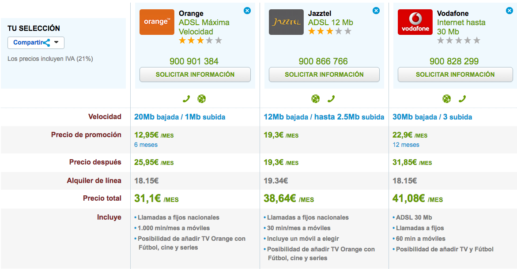Open the Jazztel ADSL 12 Mb link
Screen dimensions: 517x269
[330, 22]
